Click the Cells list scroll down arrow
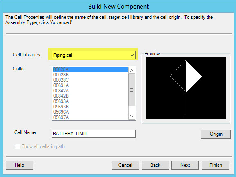The image size is (236, 177). point(132,116)
